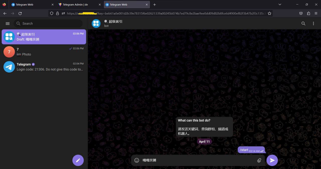The width and height of the screenshot is (321, 169).
Task: Search within the current chat
Action: (x=303, y=23)
